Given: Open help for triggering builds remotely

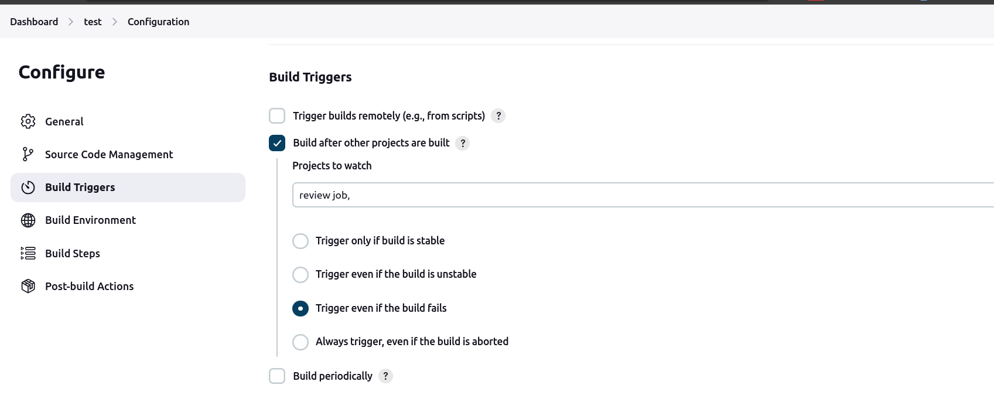Looking at the screenshot, I should pos(498,115).
